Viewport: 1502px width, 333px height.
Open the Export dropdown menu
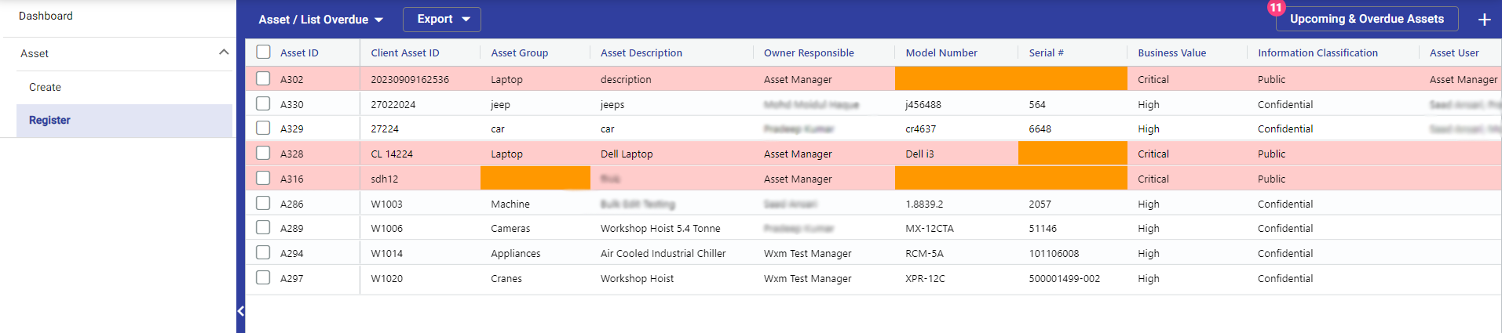442,20
